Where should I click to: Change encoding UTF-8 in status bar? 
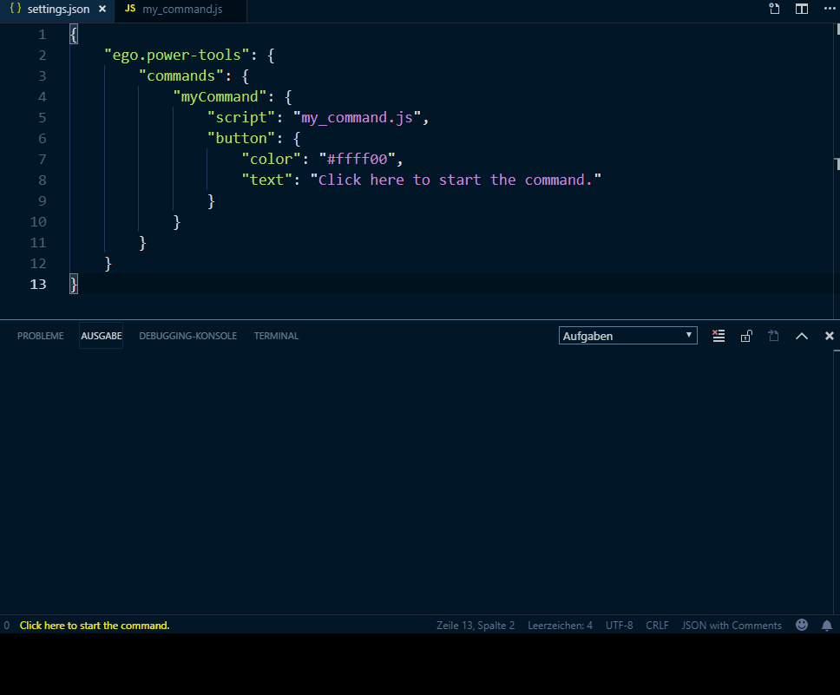[619, 625]
